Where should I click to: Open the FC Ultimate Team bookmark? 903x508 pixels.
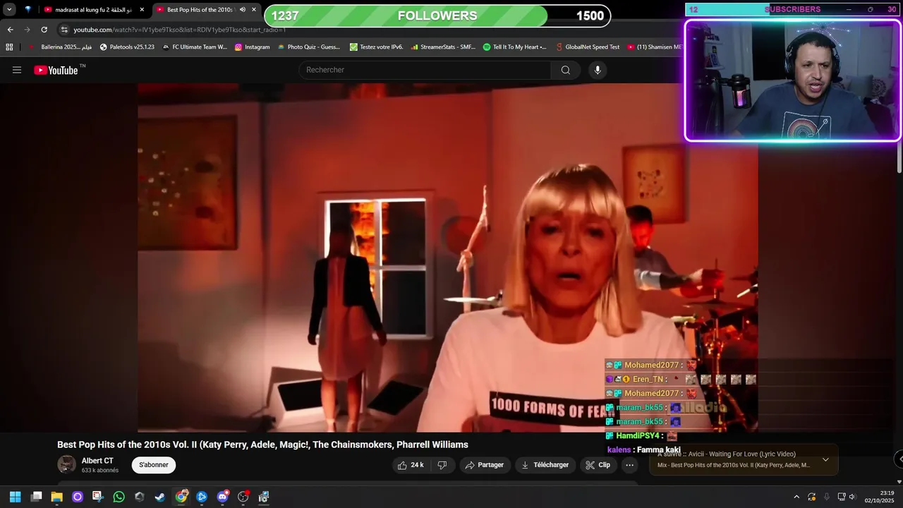pyautogui.click(x=195, y=47)
